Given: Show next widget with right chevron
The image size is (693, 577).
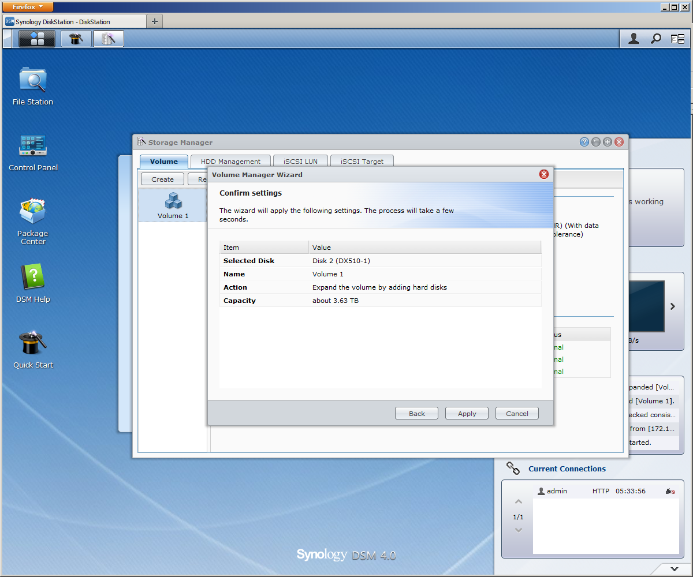Looking at the screenshot, I should (x=673, y=306).
